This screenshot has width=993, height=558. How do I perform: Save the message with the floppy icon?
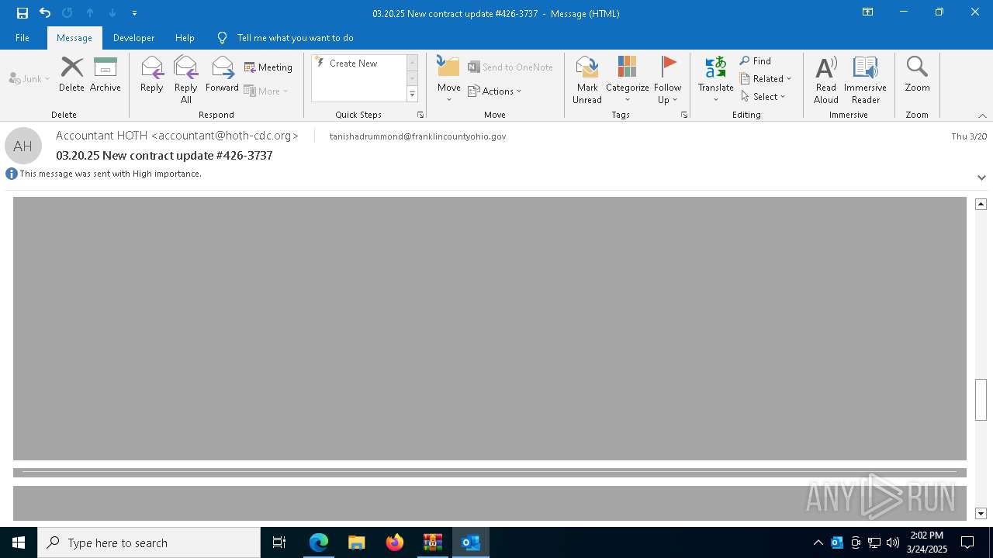22,13
